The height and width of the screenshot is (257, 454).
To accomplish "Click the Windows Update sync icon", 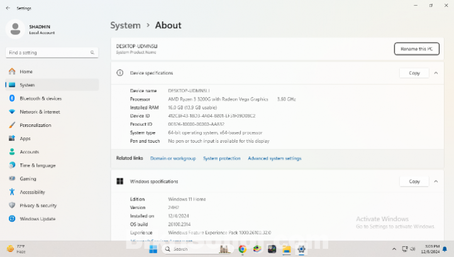I will tap(12, 219).
